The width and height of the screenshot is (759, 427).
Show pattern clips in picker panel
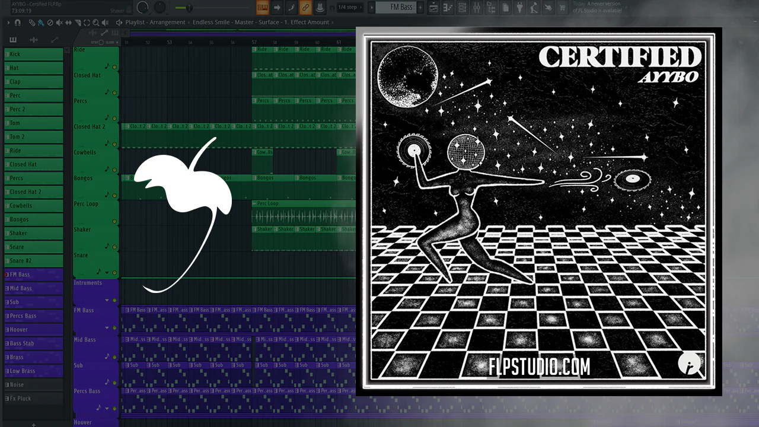(13, 40)
